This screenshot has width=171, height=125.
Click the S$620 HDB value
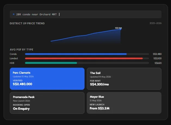pyautogui.click(x=158, y=63)
